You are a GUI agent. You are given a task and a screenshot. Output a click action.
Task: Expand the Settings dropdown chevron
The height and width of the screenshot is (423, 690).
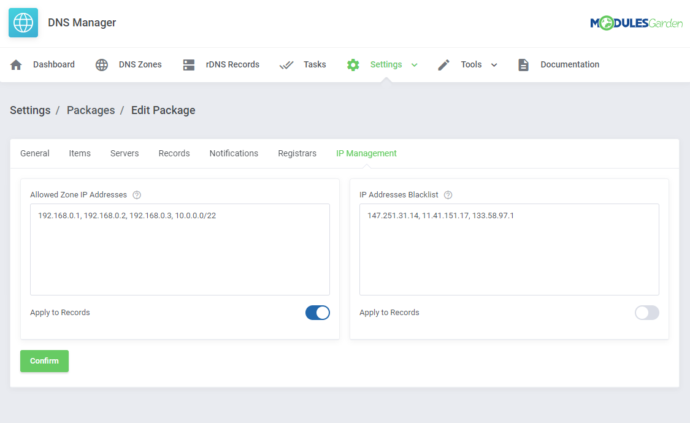pyautogui.click(x=415, y=65)
